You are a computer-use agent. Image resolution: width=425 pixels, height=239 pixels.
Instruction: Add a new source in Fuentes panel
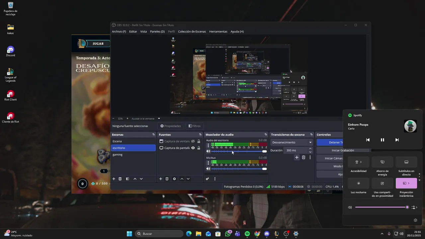point(161,179)
